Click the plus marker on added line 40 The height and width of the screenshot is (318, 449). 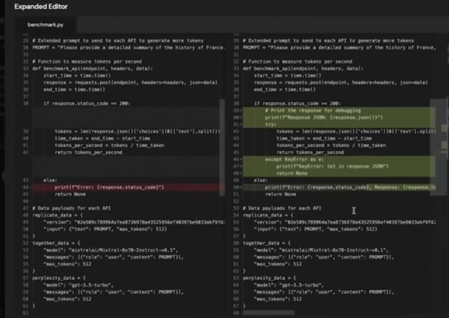click(241, 117)
